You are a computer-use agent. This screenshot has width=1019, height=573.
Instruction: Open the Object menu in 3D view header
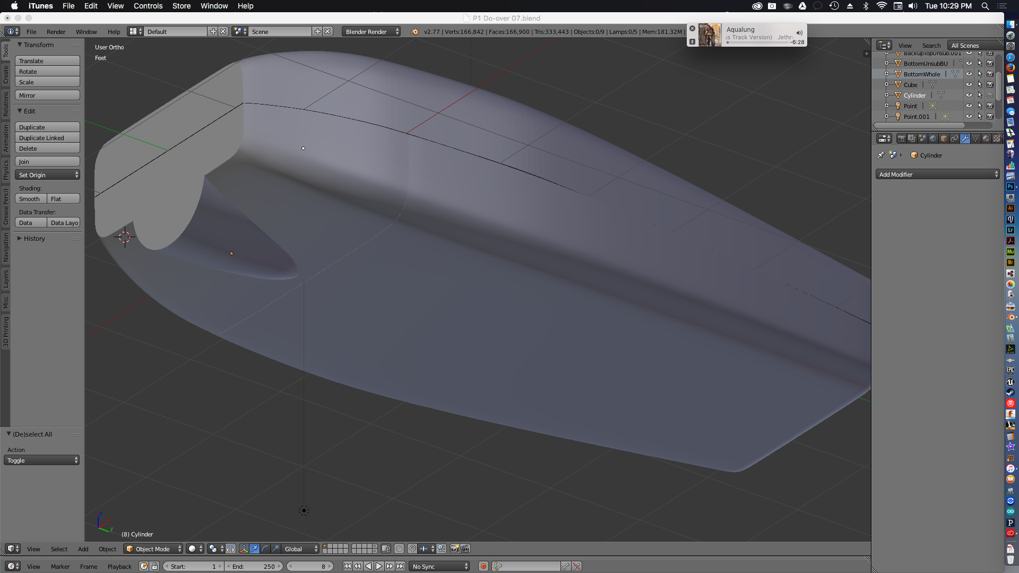[x=107, y=549]
